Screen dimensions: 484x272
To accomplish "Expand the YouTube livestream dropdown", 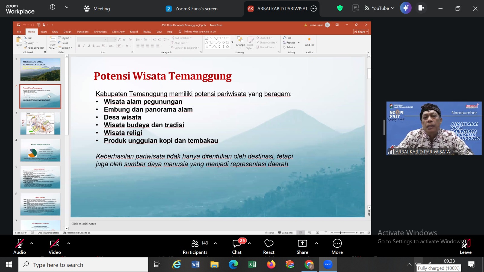I will pos(393,8).
